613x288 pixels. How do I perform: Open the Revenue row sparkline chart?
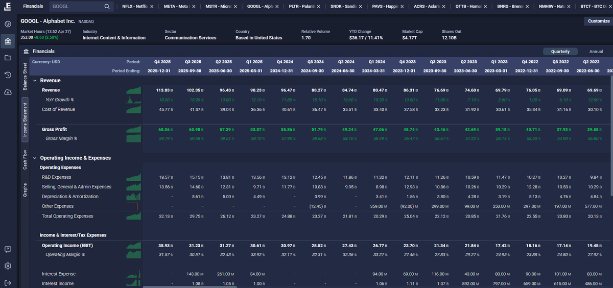[133, 90]
